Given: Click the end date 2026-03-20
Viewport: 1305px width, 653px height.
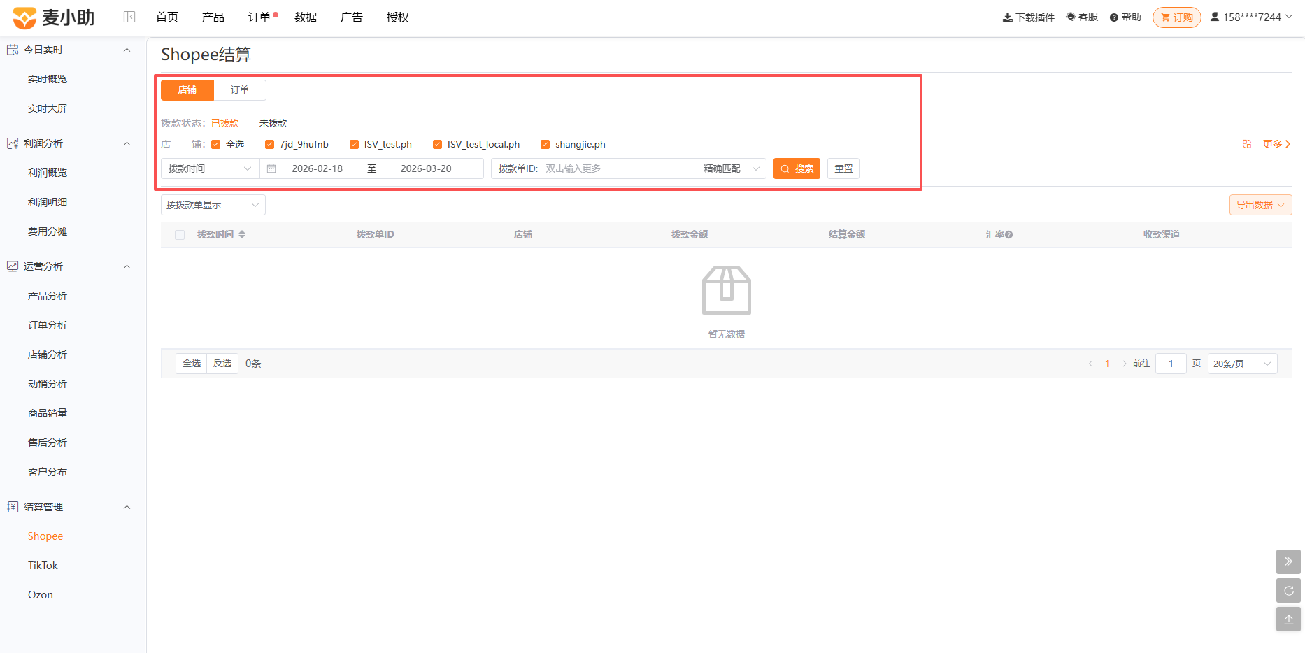Looking at the screenshot, I should 426,168.
